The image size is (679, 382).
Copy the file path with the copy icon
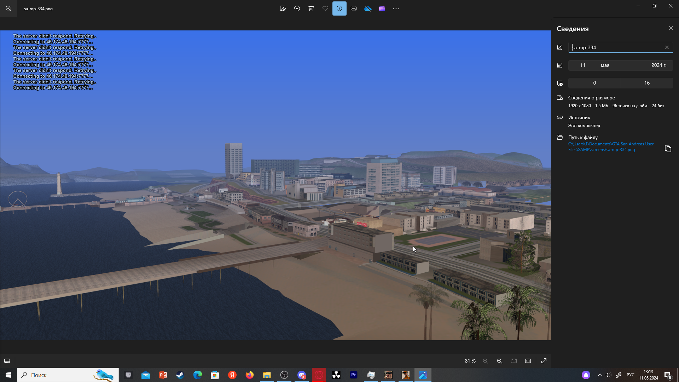[x=668, y=149]
